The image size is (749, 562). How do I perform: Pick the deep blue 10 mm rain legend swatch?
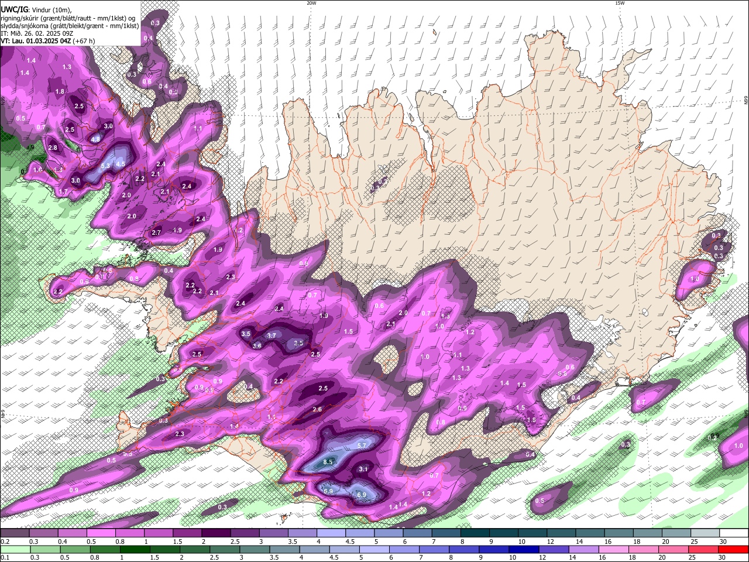click(523, 549)
